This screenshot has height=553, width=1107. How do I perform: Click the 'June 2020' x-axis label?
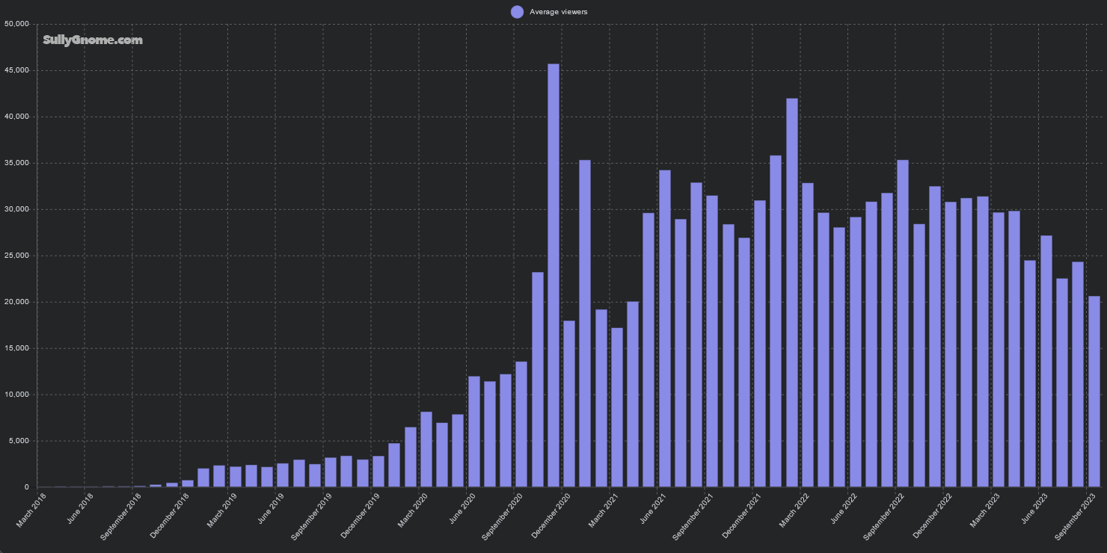(463, 507)
